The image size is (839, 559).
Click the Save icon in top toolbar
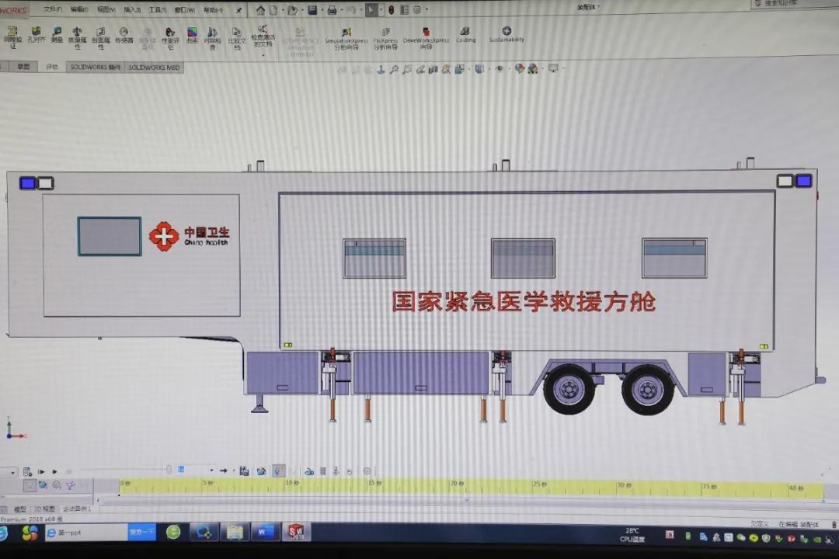[312, 10]
